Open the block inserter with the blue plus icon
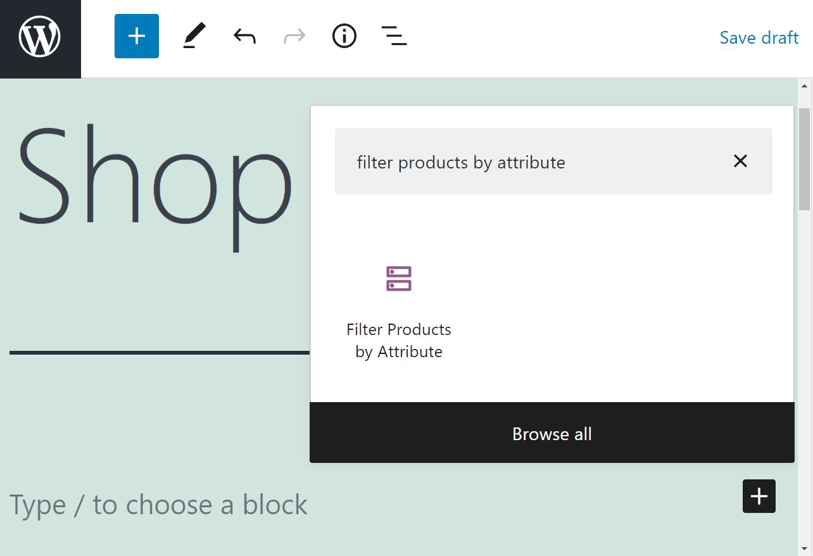This screenshot has height=556, width=813. (136, 36)
